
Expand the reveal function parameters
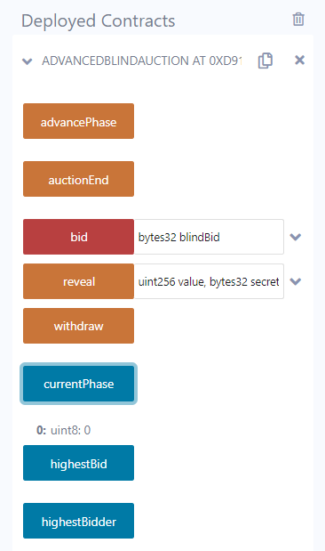(296, 281)
